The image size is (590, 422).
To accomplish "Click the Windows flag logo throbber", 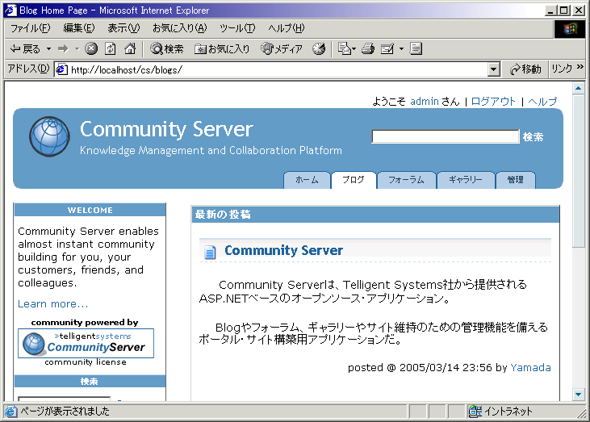I will tap(570, 28).
